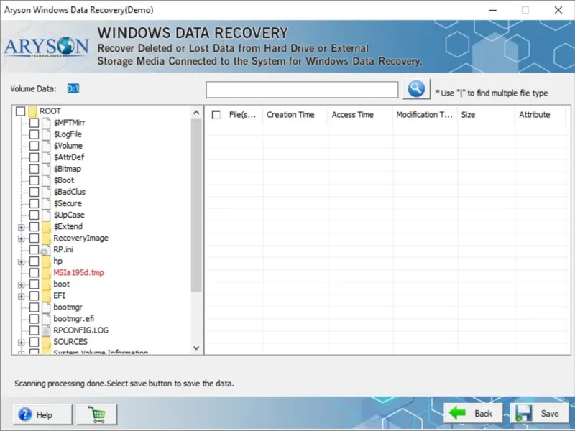Click the ROOT folder icon
Image resolution: width=575 pixels, height=431 pixels.
32,111
